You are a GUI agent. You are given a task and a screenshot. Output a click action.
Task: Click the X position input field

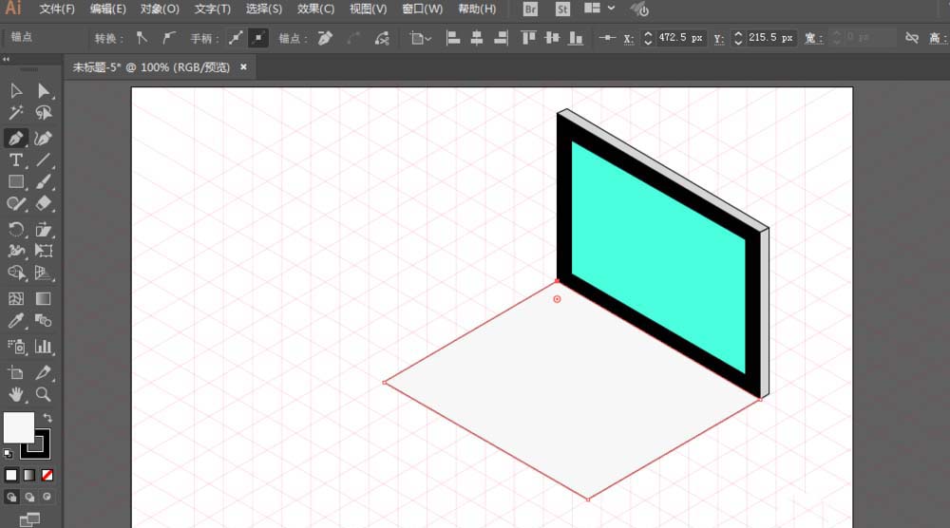click(680, 38)
